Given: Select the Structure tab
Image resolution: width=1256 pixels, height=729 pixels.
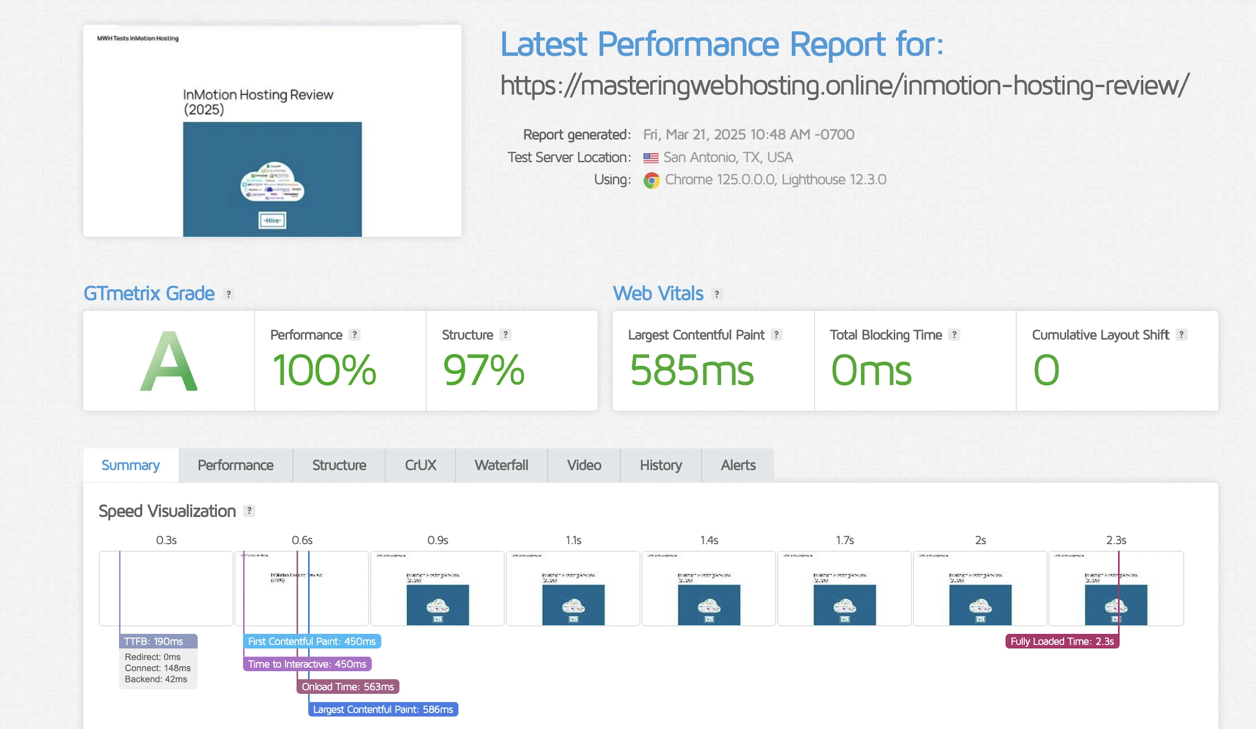Looking at the screenshot, I should [339, 465].
